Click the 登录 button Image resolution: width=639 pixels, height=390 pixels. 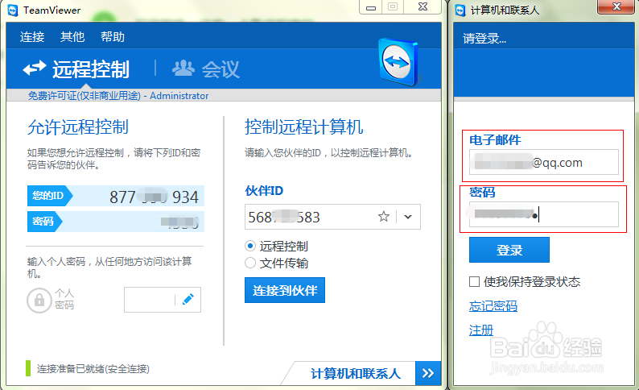click(509, 250)
